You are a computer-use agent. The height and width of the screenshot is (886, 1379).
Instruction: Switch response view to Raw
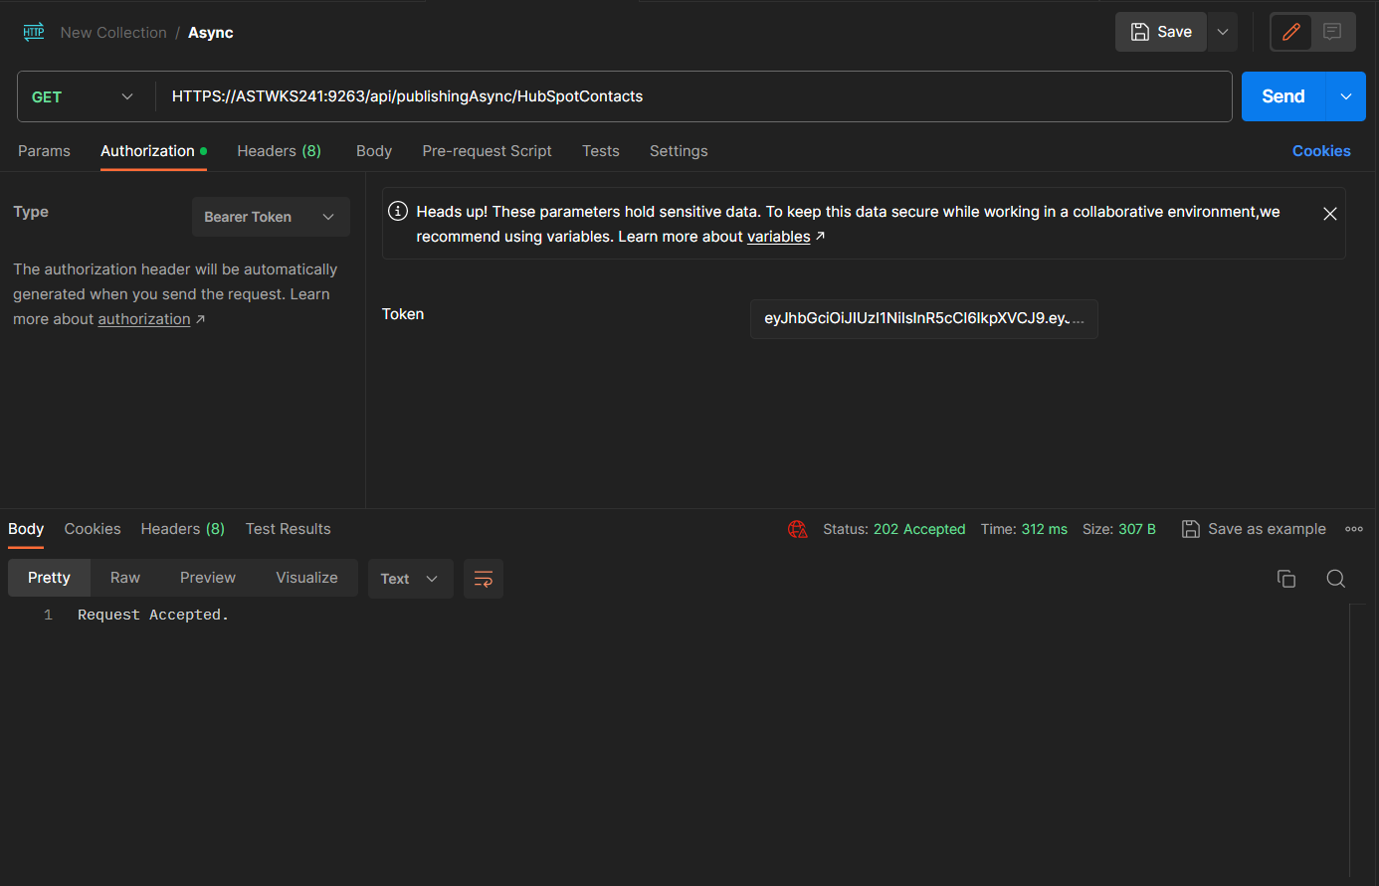125,578
